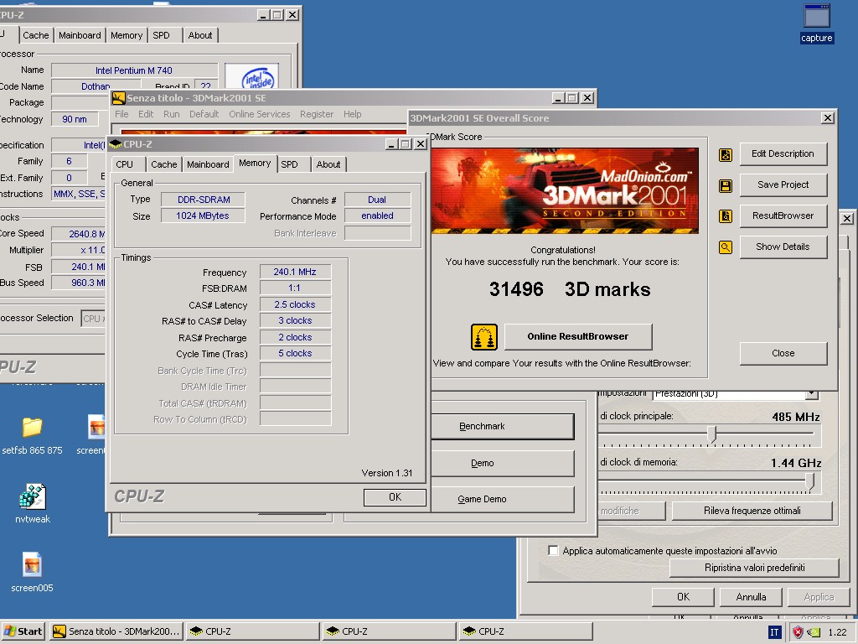Viewport: 858px width, 644px height.
Task: Click the Game Demo button
Action: (503, 500)
